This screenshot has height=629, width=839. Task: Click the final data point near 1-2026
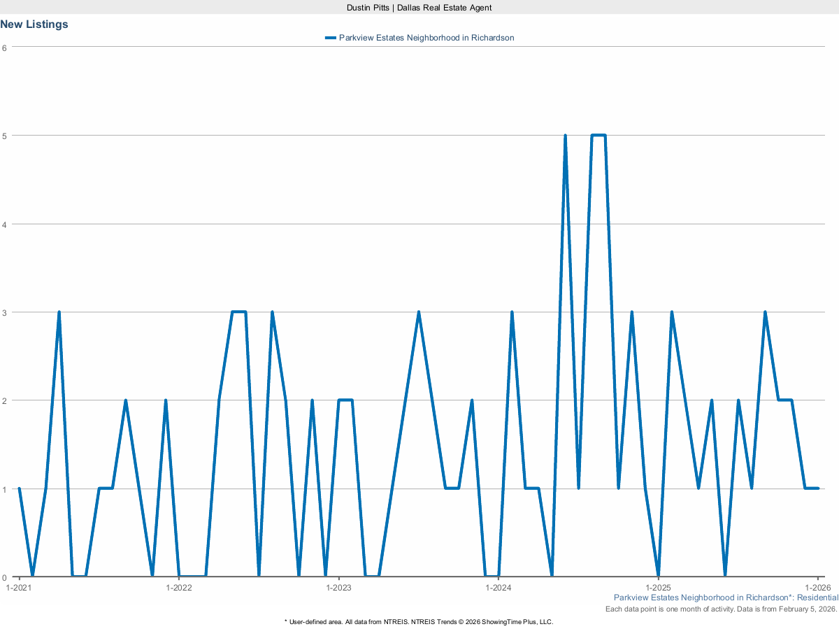pos(818,489)
